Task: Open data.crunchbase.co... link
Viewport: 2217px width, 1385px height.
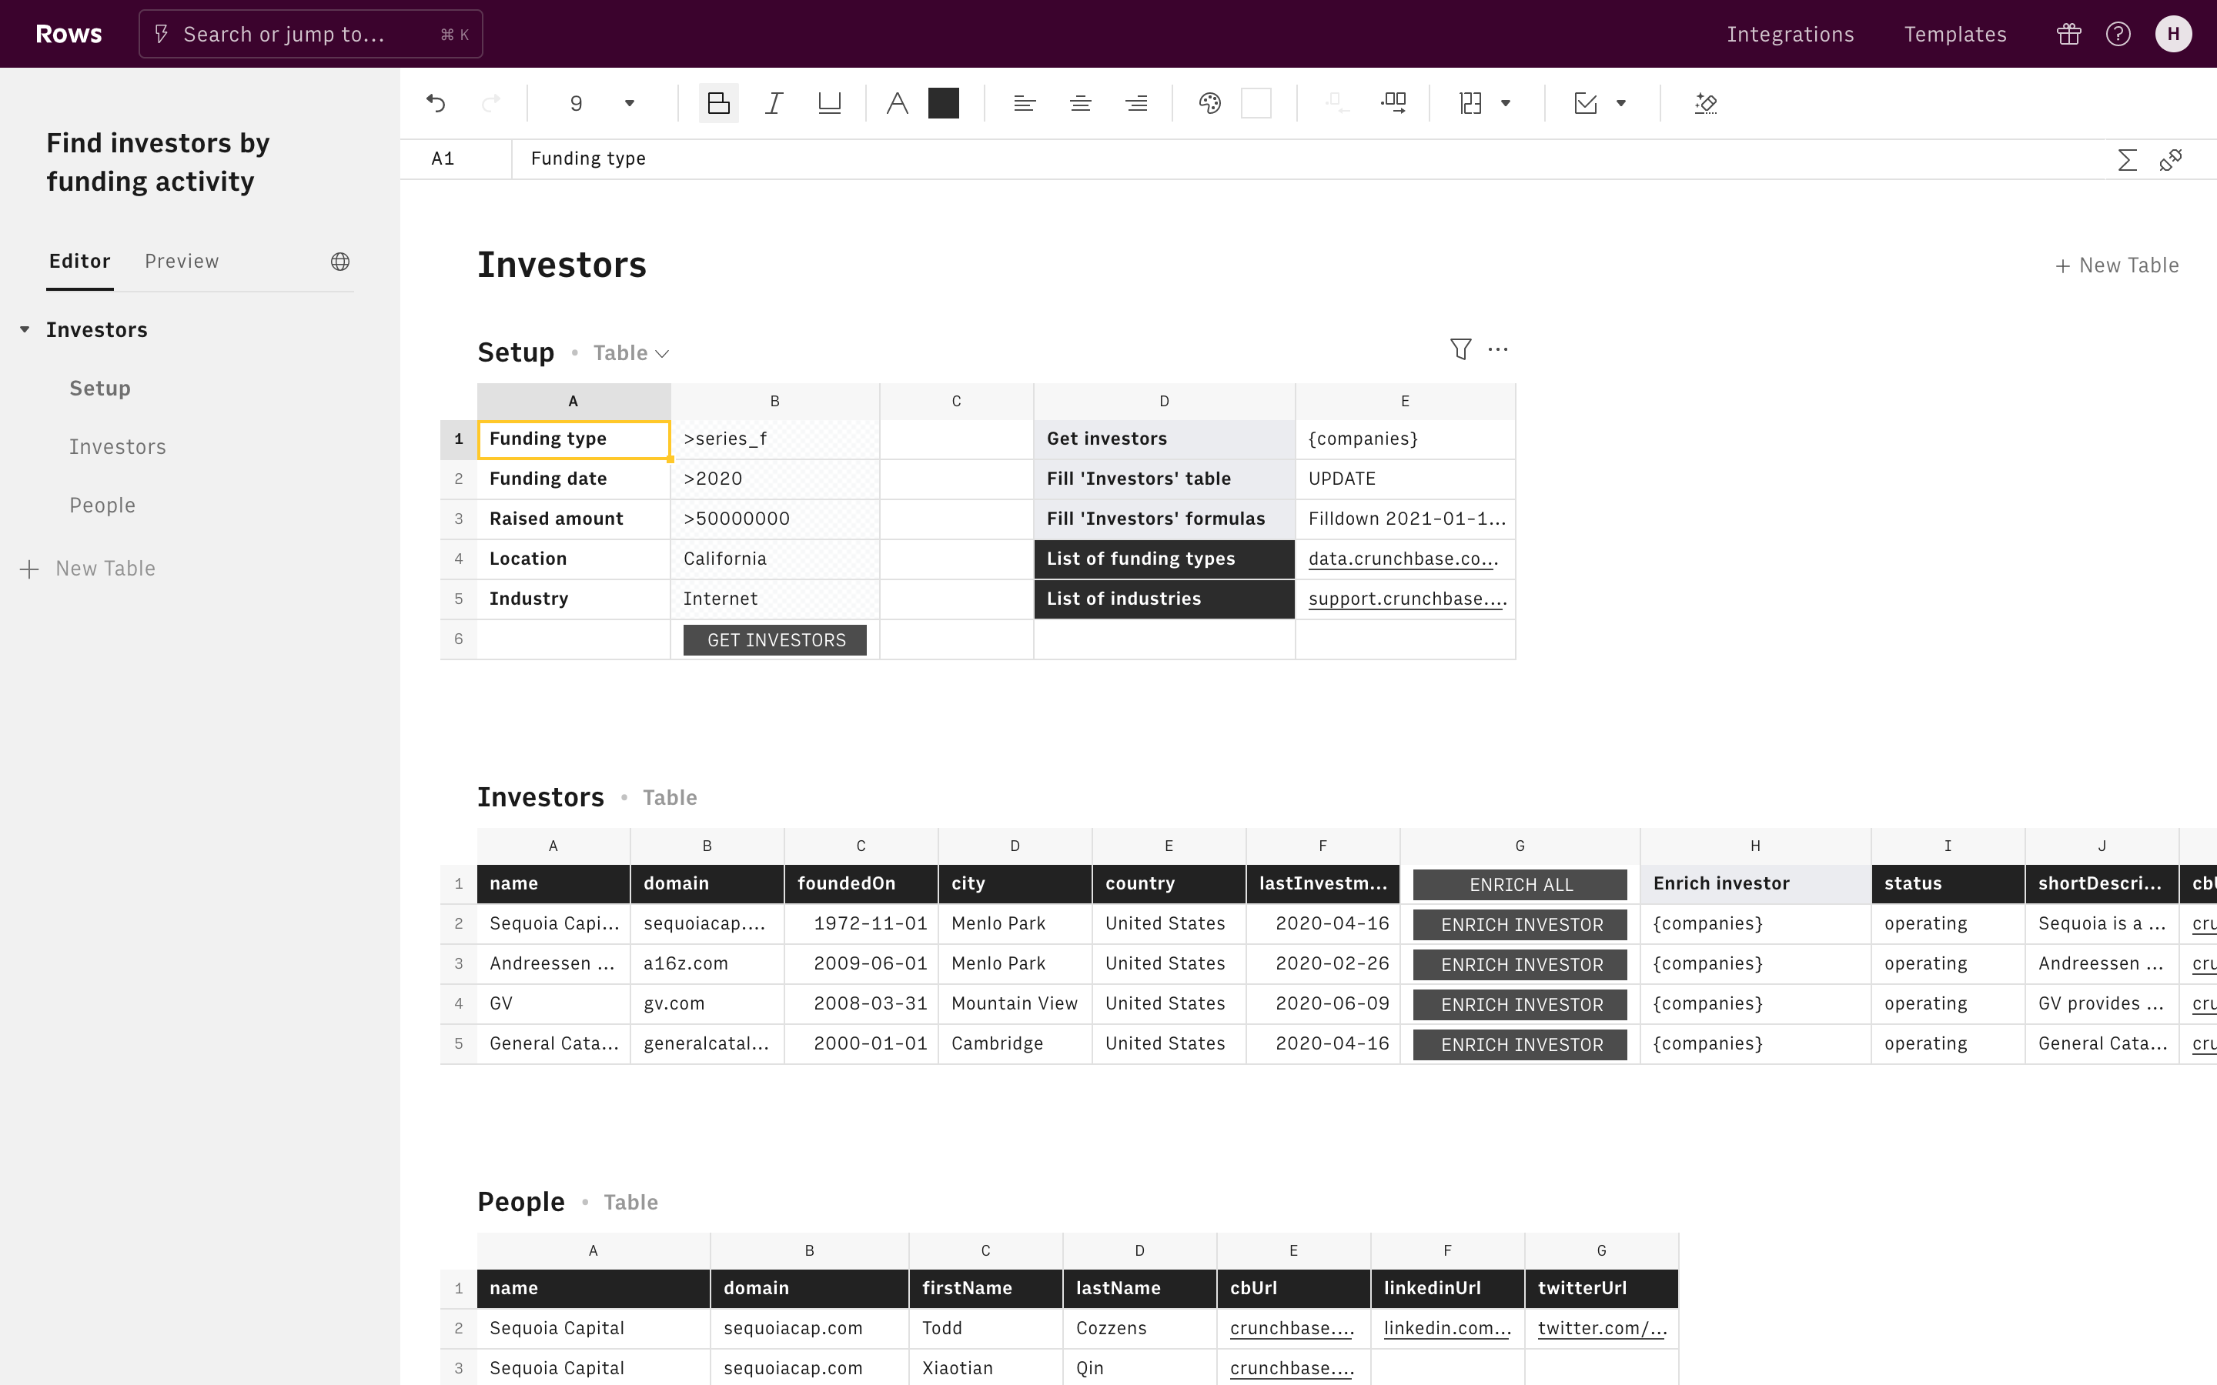Action: tap(1403, 559)
